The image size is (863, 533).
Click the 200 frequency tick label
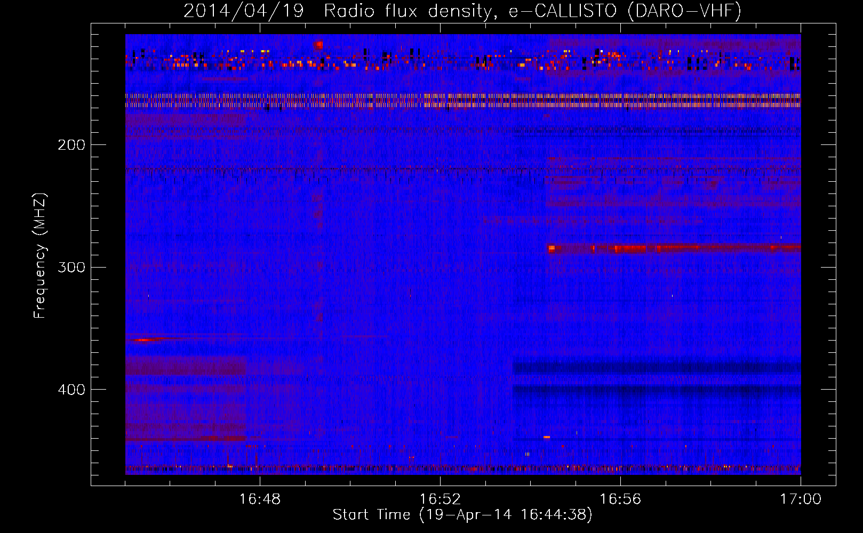click(x=71, y=145)
